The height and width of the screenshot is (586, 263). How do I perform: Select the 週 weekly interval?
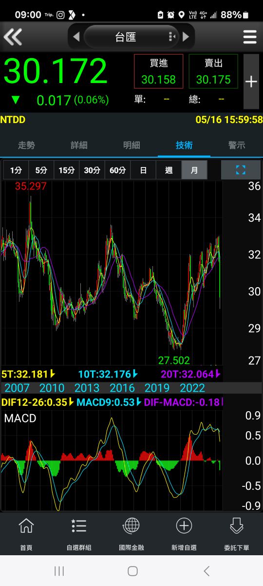pos(169,170)
